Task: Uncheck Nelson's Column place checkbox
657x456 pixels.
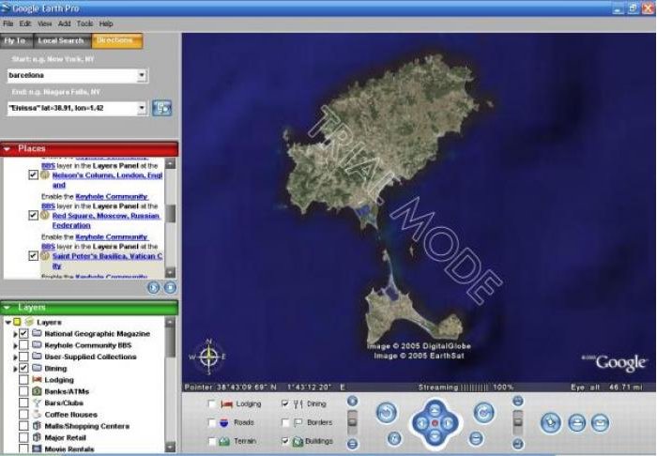Action: tap(33, 175)
